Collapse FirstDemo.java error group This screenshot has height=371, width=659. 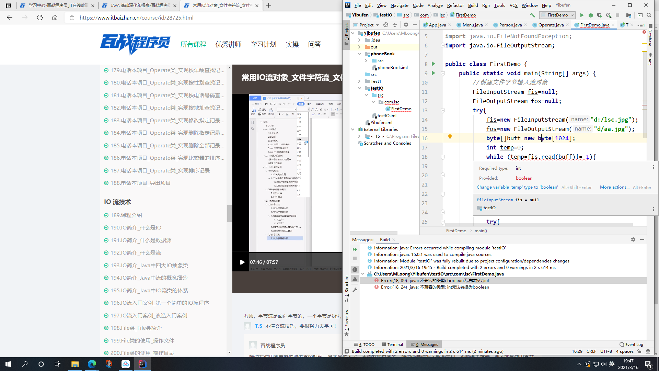point(363,274)
